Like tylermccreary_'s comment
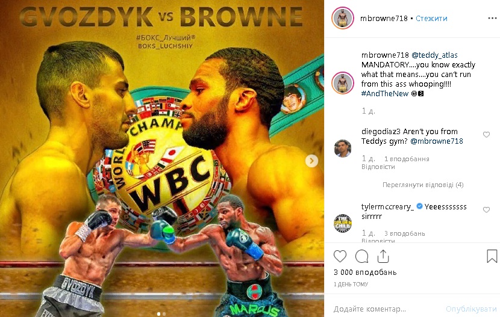 tap(486, 210)
